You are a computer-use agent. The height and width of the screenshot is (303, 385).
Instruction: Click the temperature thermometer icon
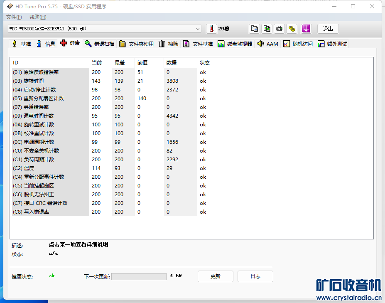[x=212, y=29]
